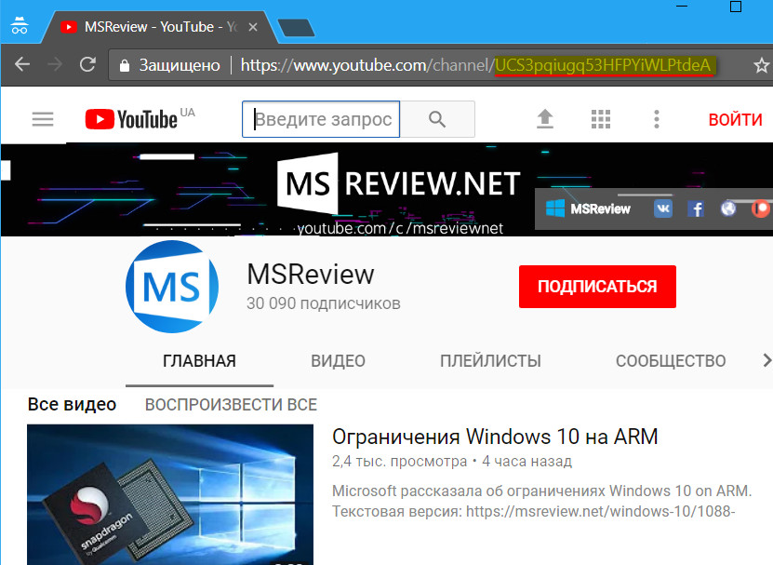Image resolution: width=773 pixels, height=565 pixels.
Task: Click the padlock secure-site icon
Action: click(x=125, y=65)
